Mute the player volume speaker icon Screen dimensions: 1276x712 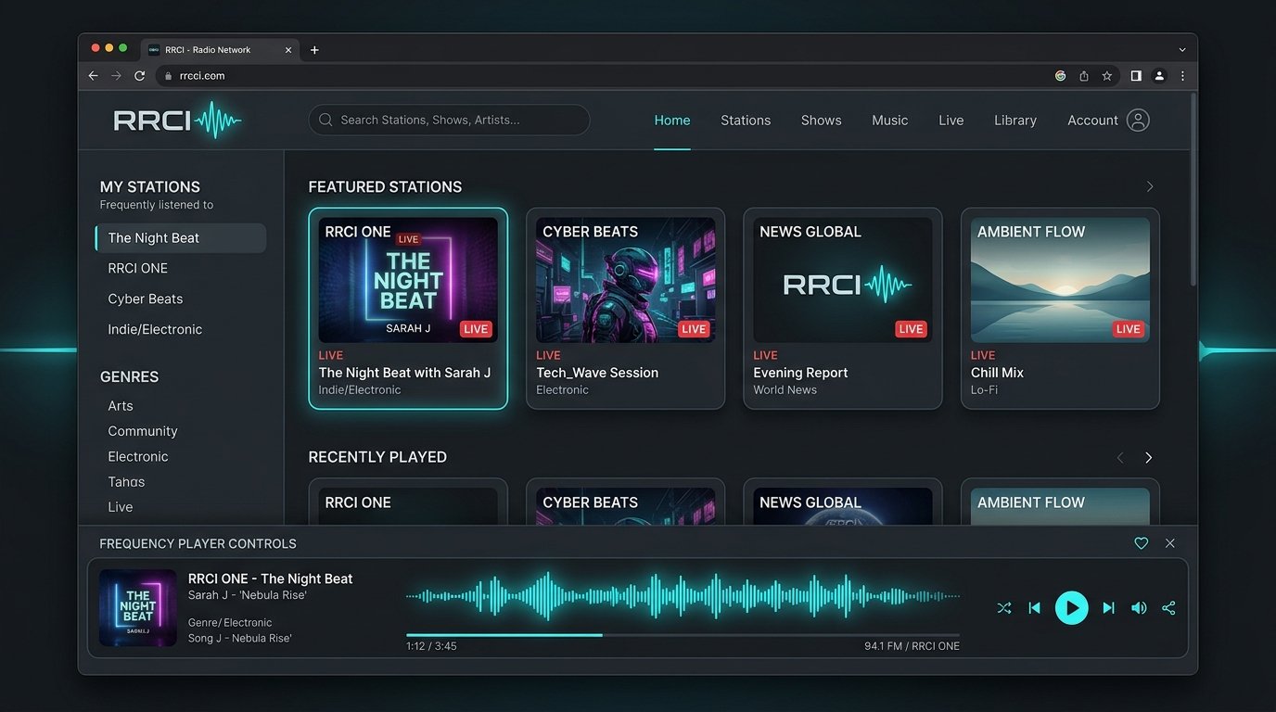pyautogui.click(x=1139, y=608)
